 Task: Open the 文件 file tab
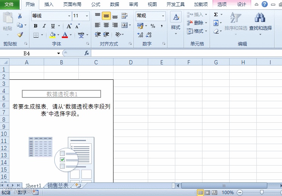point(9,5)
